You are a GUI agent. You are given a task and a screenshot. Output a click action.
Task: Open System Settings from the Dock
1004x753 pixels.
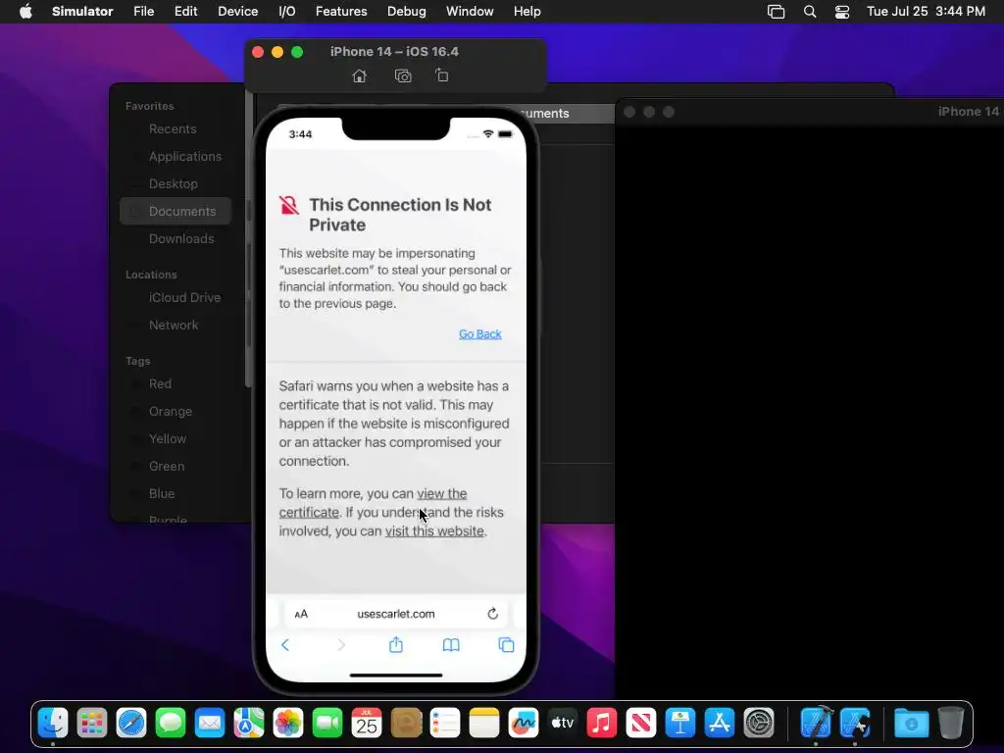[759, 723]
